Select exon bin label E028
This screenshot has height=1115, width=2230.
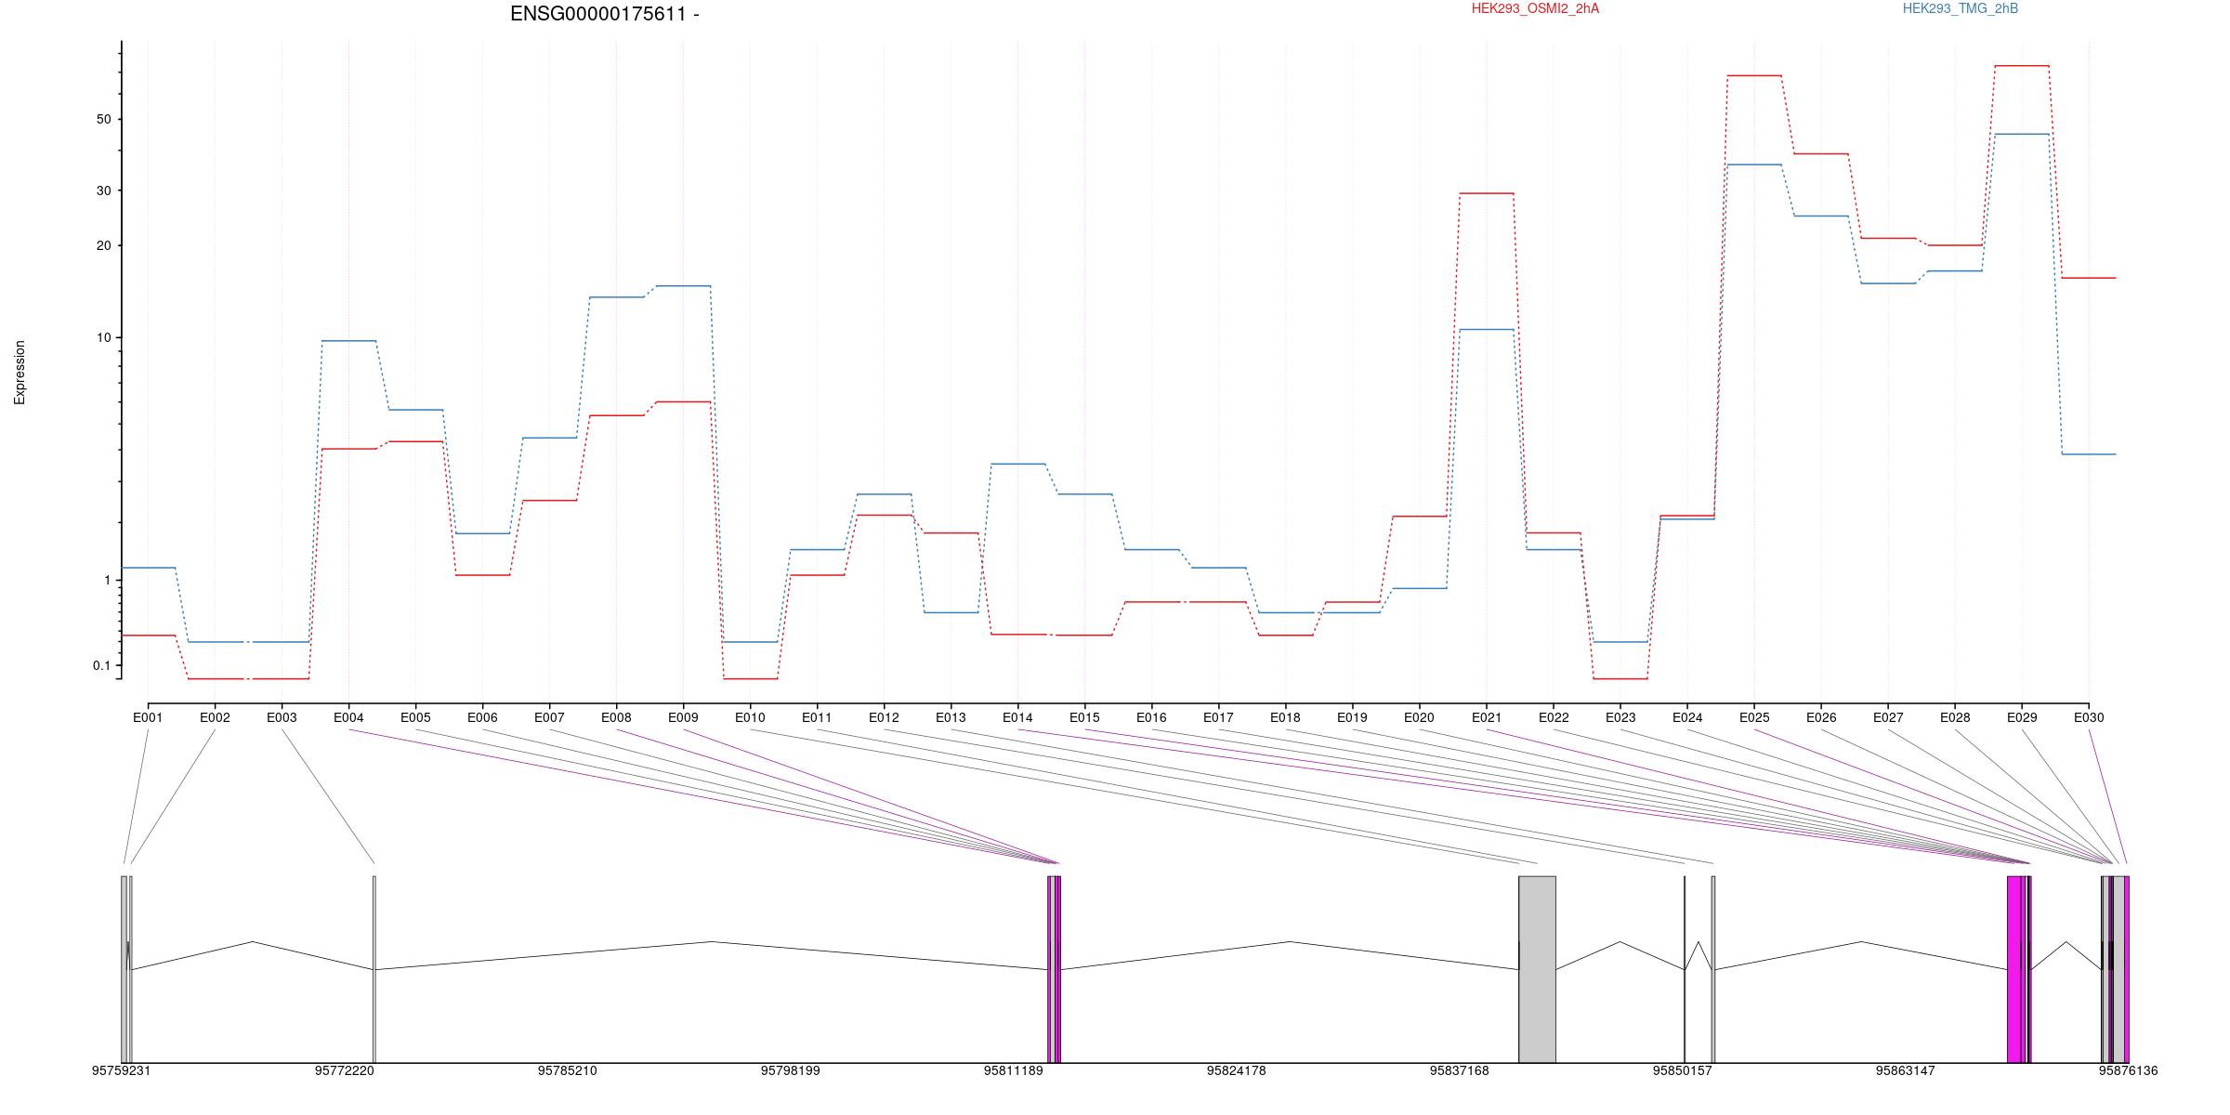[x=1955, y=717]
